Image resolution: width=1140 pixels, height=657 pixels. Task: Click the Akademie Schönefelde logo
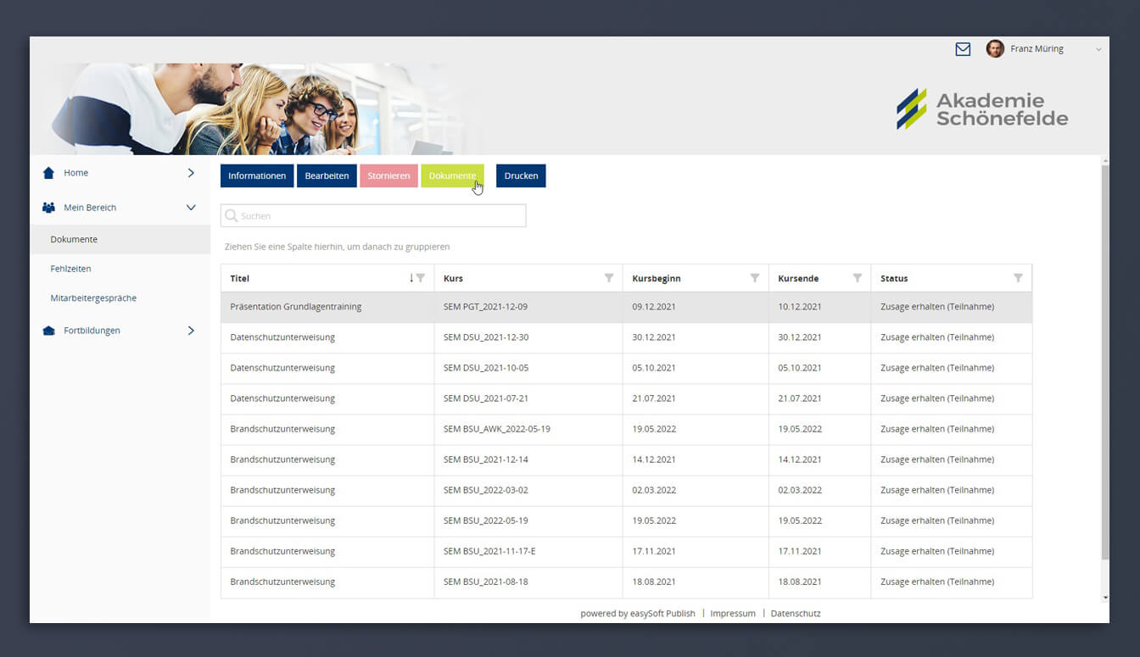pyautogui.click(x=982, y=109)
